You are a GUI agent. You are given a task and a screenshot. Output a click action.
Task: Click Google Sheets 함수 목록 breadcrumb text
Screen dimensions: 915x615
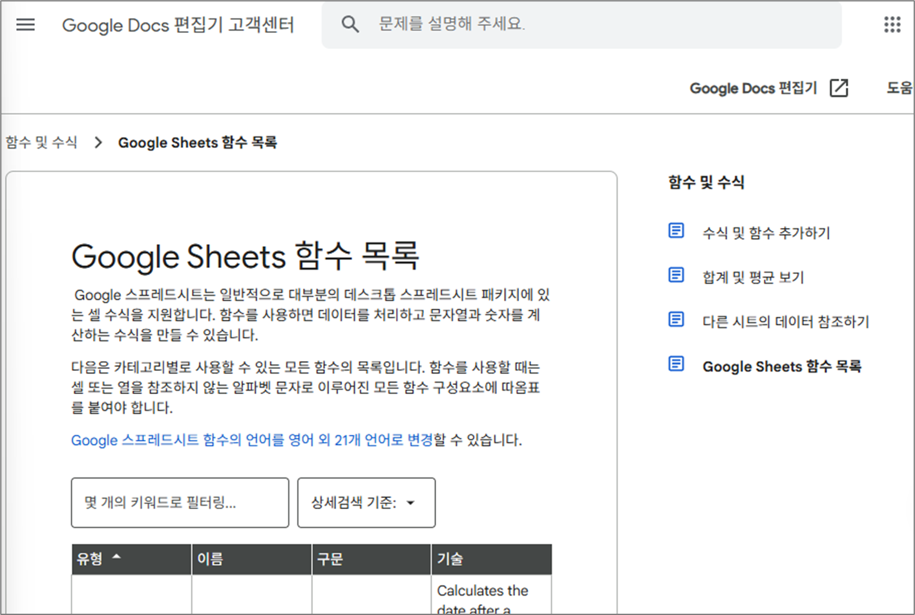(x=198, y=142)
